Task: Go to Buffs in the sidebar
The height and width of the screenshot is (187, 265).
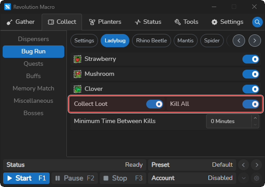Action: pos(34,76)
